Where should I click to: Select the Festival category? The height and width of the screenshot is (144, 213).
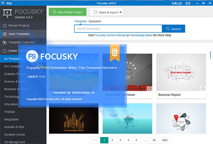point(23,112)
